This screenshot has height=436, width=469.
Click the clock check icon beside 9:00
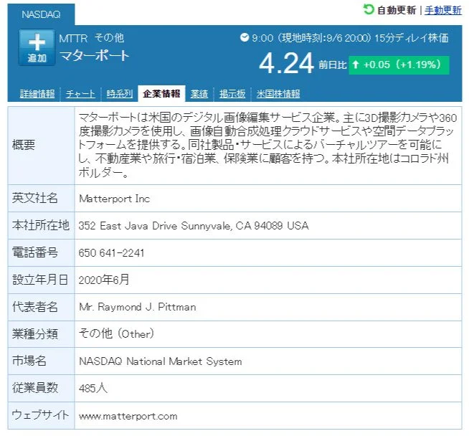[x=245, y=38]
